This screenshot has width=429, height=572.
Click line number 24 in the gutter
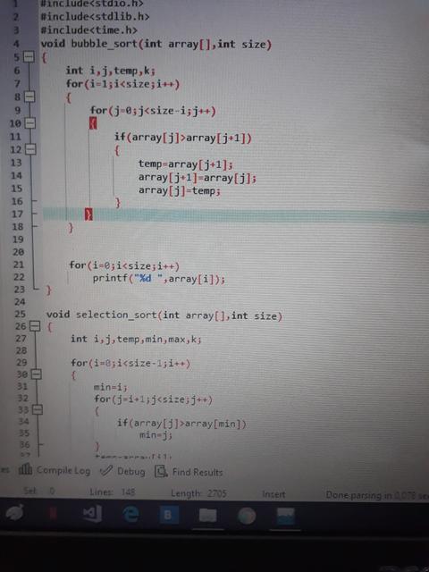pyautogui.click(x=20, y=302)
